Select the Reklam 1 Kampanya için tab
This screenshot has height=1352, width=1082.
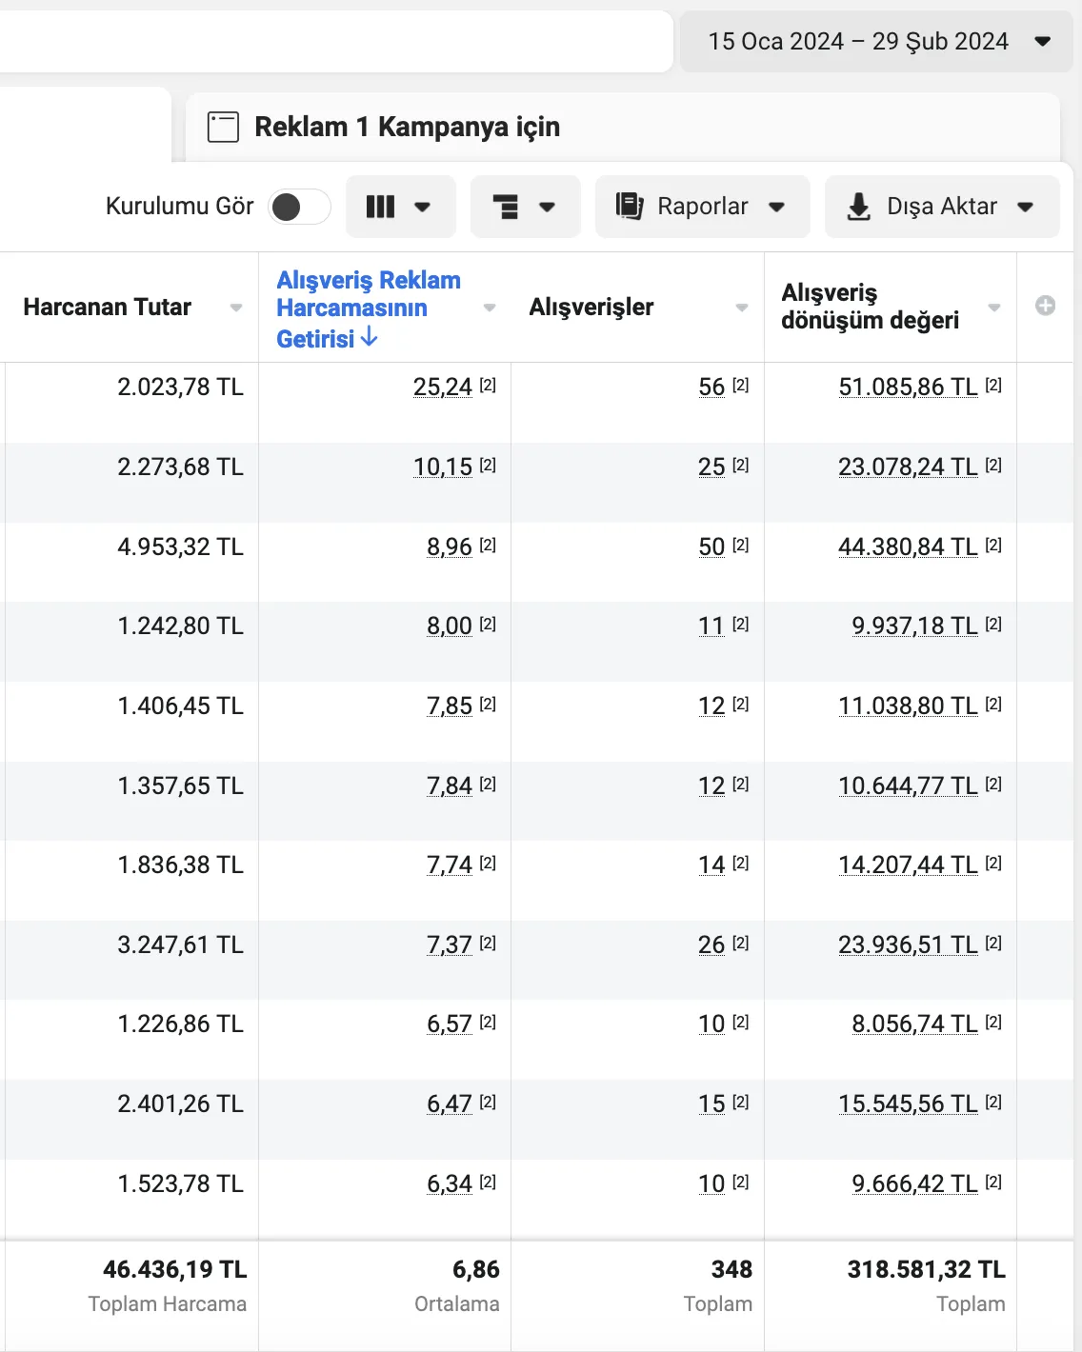(x=407, y=127)
